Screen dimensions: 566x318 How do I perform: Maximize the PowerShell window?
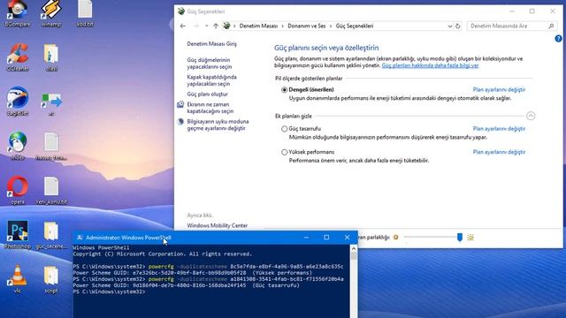click(x=326, y=238)
